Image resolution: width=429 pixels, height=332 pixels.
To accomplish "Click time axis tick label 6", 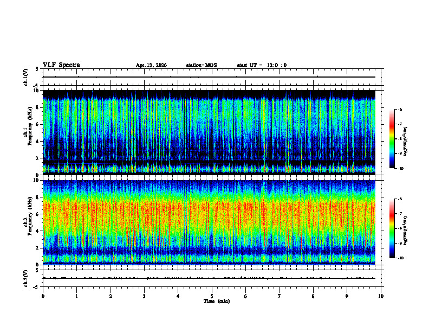I will coord(246,296).
